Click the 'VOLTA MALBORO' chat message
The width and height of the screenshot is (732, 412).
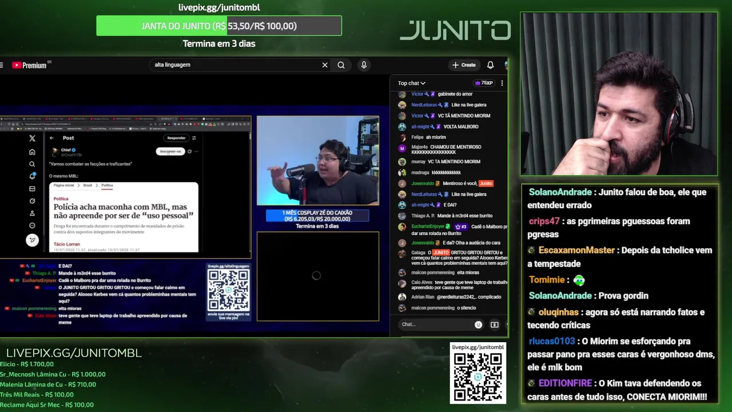pyautogui.click(x=461, y=126)
